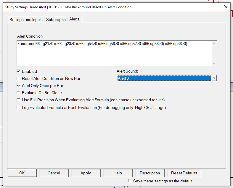Open the Subgraphs tab

coord(56,20)
